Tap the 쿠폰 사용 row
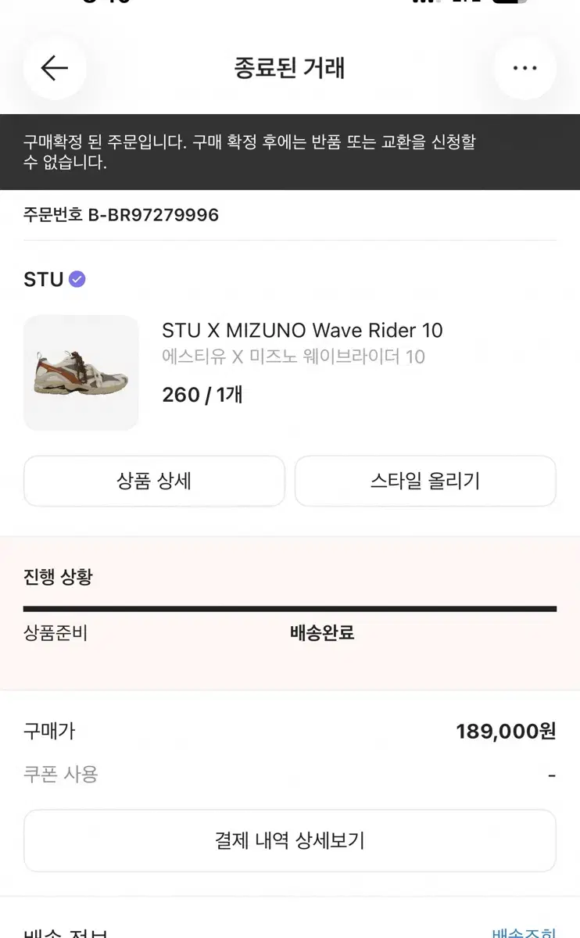 coord(61,775)
